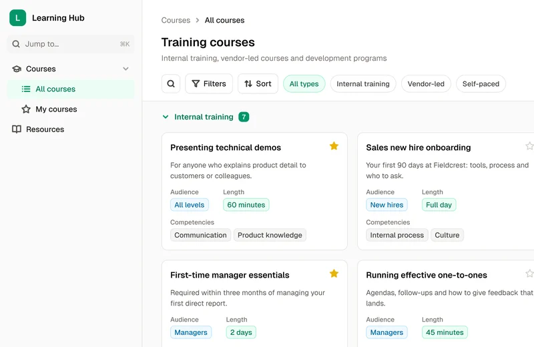
Task: Open Running effective one-to-ones title
Action: pos(427,275)
